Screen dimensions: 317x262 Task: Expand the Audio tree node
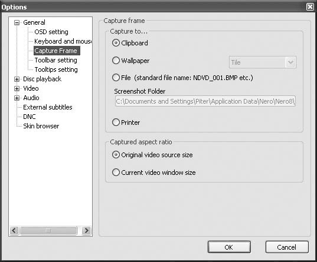pos(17,98)
